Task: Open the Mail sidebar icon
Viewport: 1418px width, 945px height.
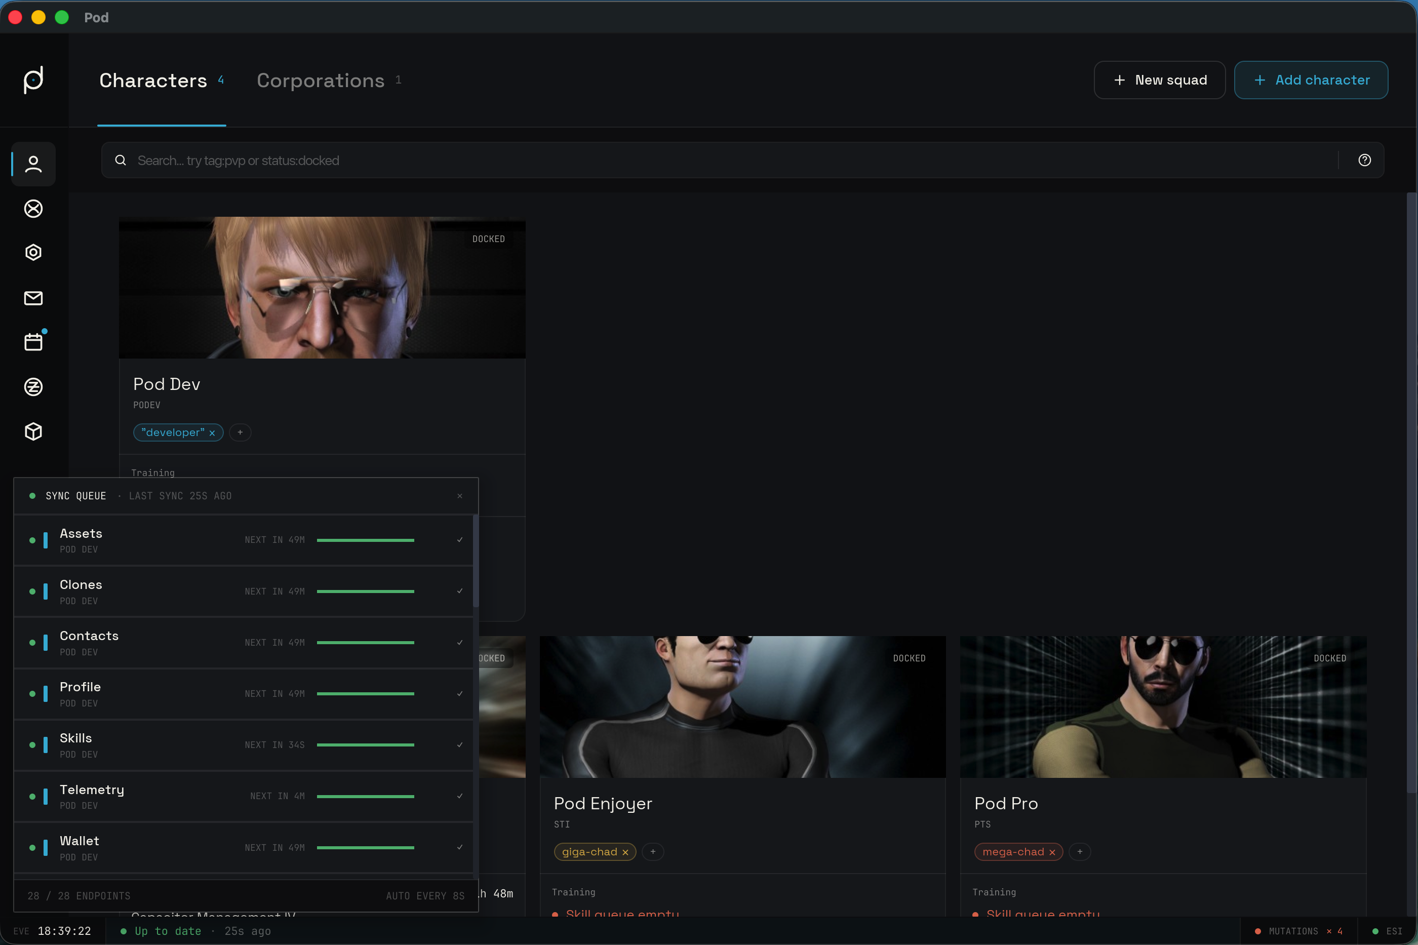Action: (33, 298)
